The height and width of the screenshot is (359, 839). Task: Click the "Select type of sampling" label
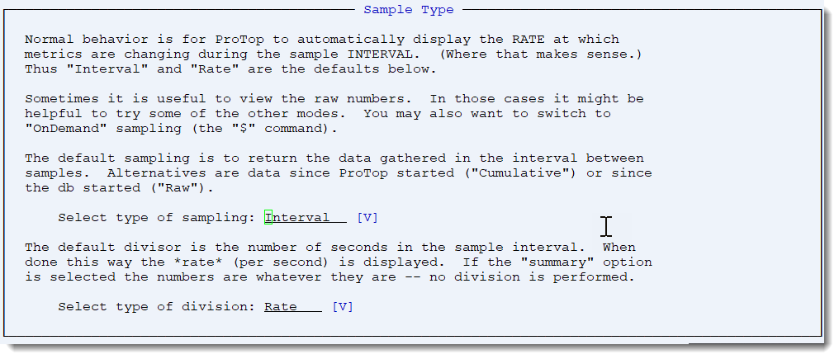[157, 218]
